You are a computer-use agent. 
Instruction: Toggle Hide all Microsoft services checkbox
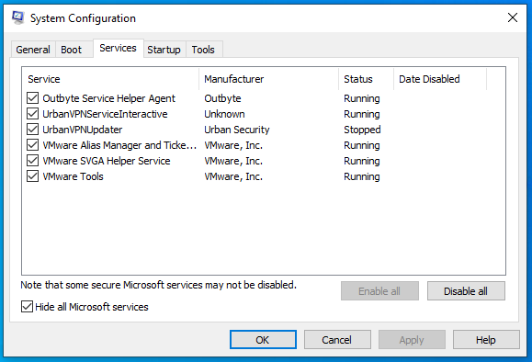click(28, 307)
